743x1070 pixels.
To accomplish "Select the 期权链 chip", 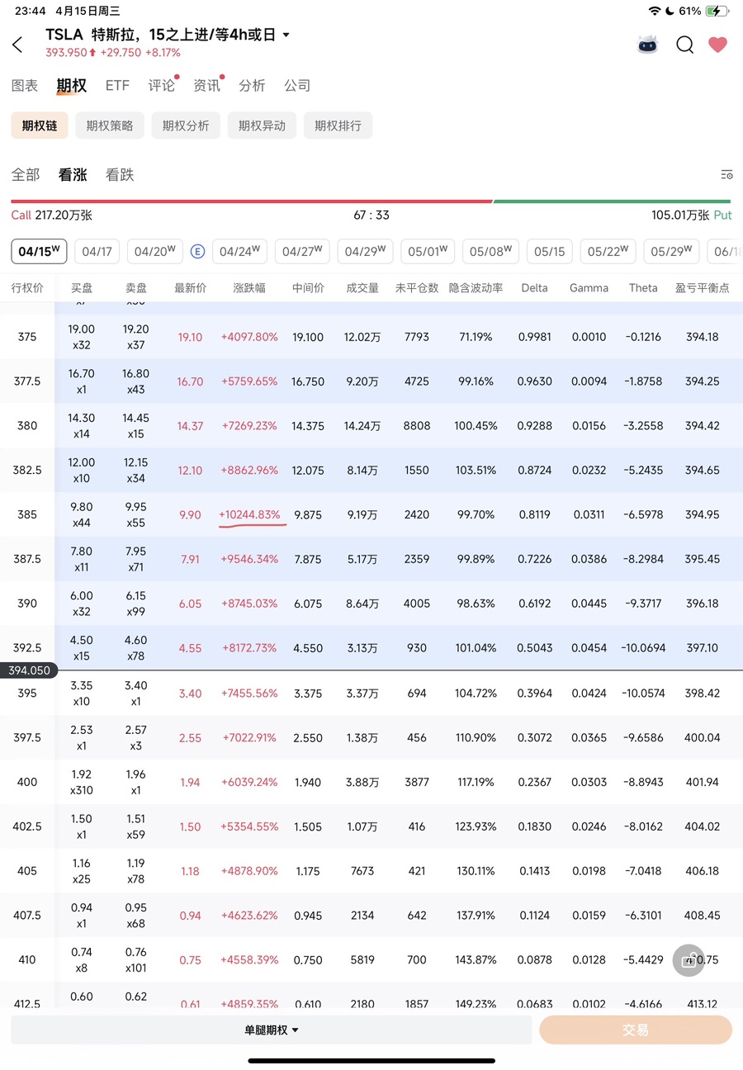I will 40,125.
